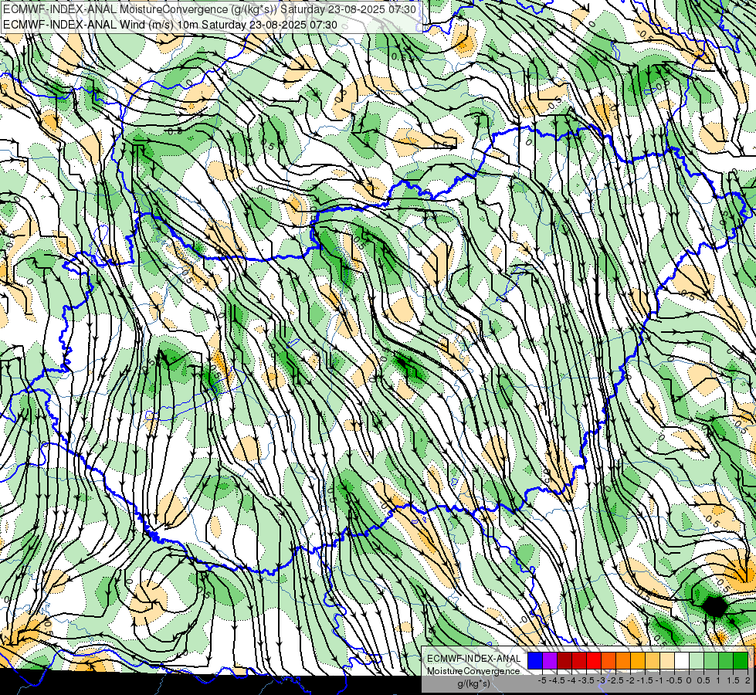Click the pale peach swatch left of -0.5
The height and width of the screenshot is (695, 756).
[x=667, y=660]
